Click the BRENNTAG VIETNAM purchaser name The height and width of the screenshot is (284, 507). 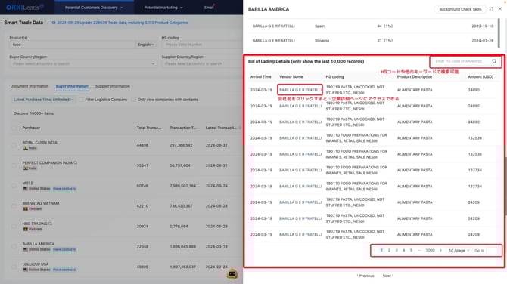(x=41, y=203)
